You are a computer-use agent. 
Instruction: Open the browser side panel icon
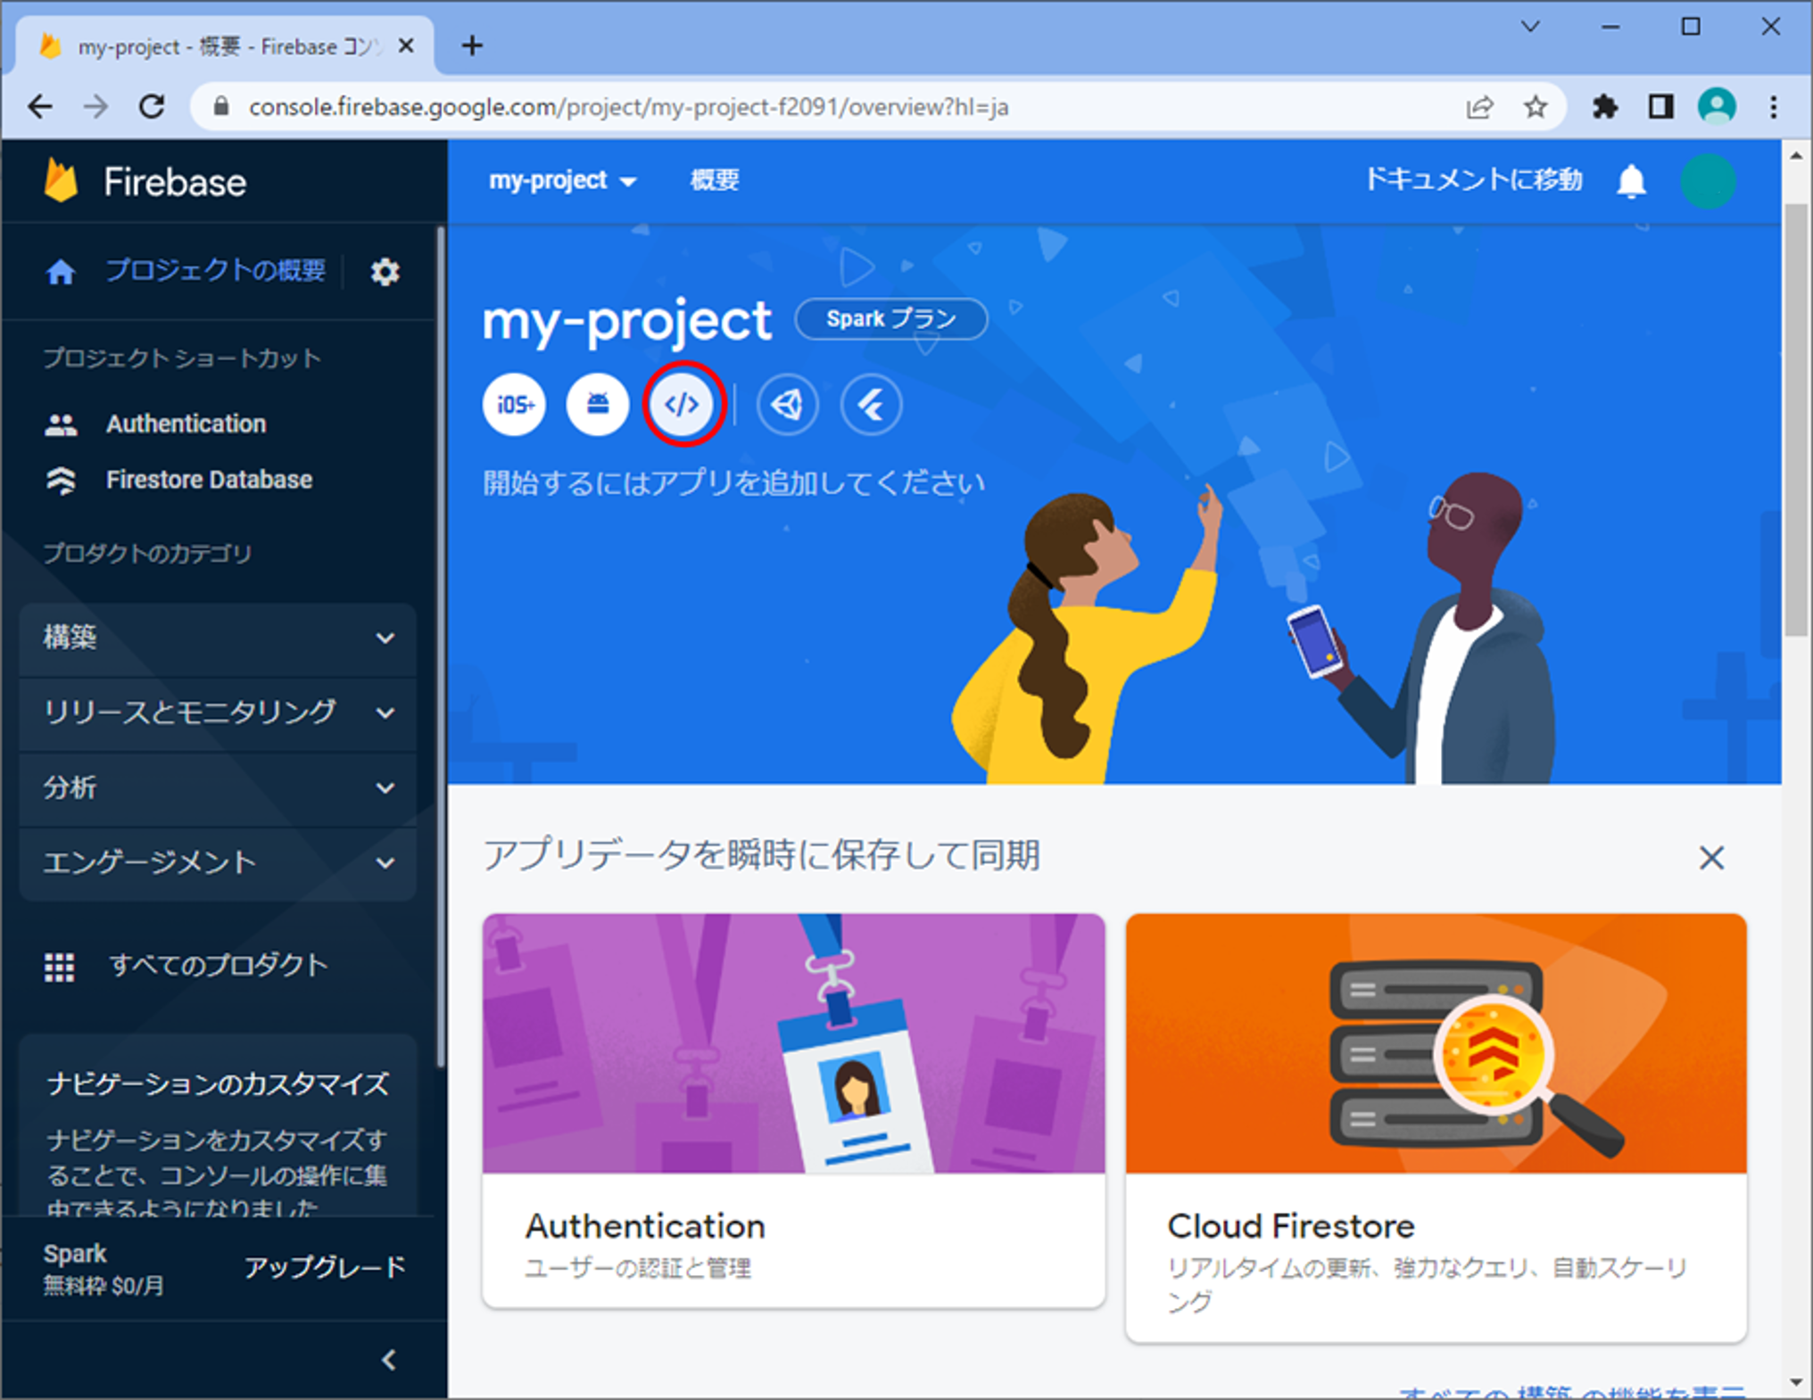point(1660,107)
